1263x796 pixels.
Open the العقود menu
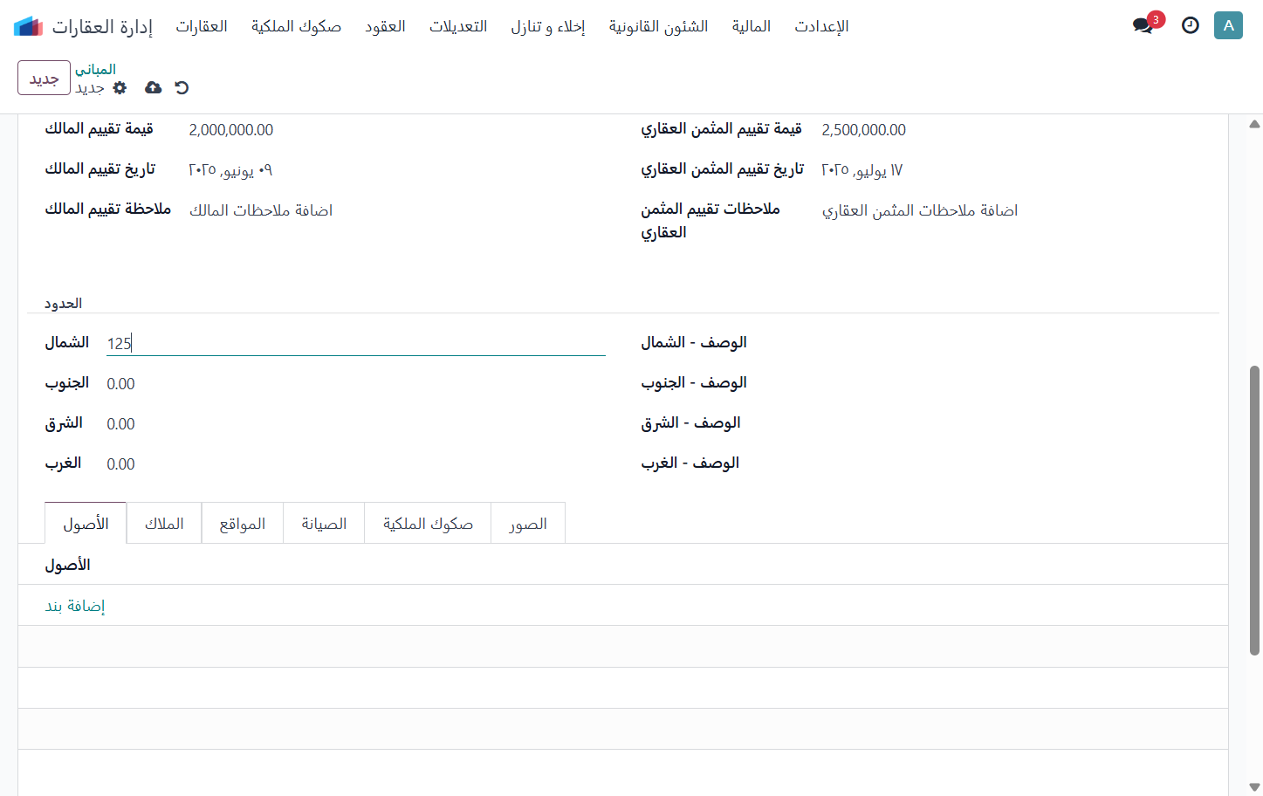[385, 26]
